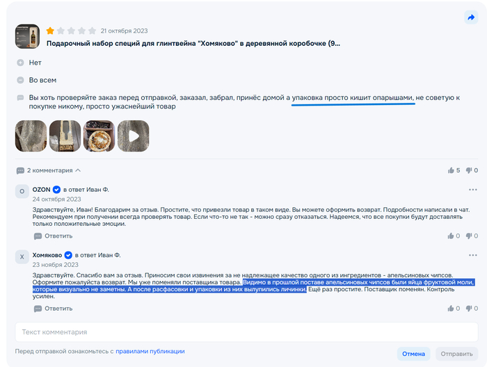The image size is (487, 367).
Task: Click the share arrow icon
Action: (471, 17)
